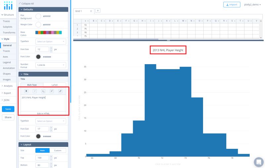Select General under Style
The width and height of the screenshot is (265, 168).
(x=7, y=45)
